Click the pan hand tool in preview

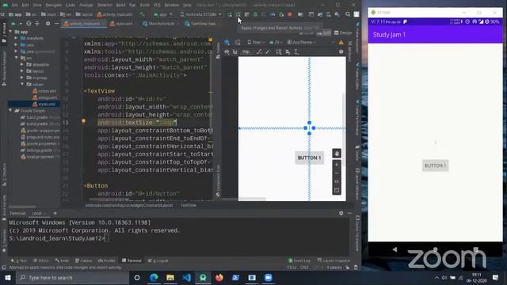click(337, 153)
